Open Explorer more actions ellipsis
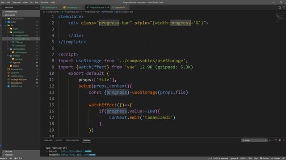Image resolution: width=286 pixels, height=160 pixels. click(37, 8)
